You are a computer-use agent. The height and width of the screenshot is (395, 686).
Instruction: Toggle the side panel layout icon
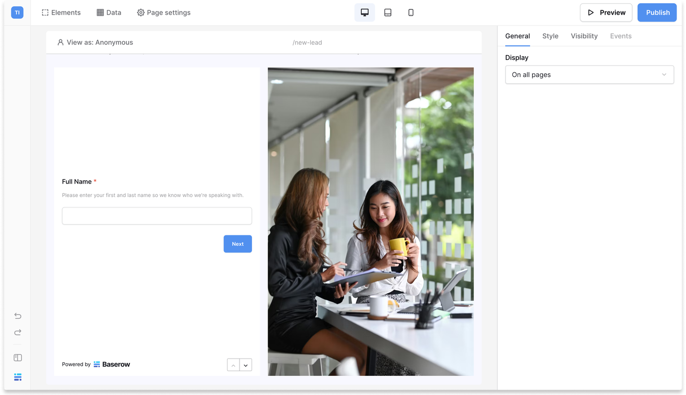pos(18,358)
